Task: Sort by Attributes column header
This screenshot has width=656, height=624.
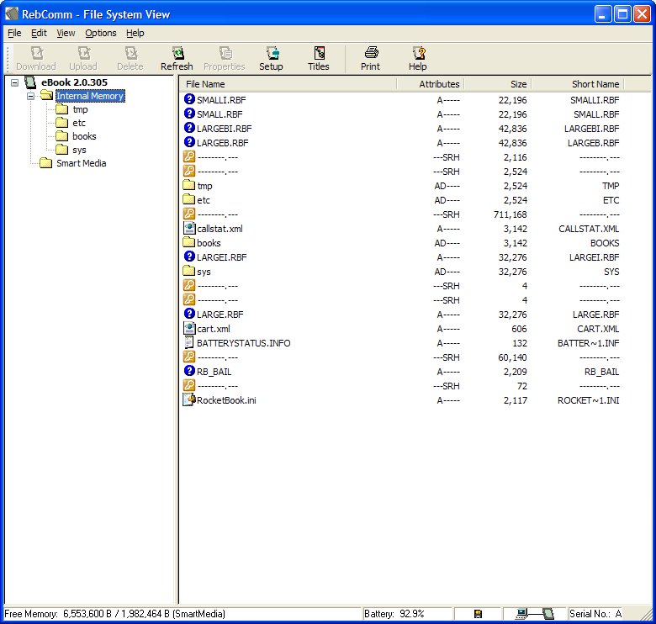Action: [x=430, y=84]
